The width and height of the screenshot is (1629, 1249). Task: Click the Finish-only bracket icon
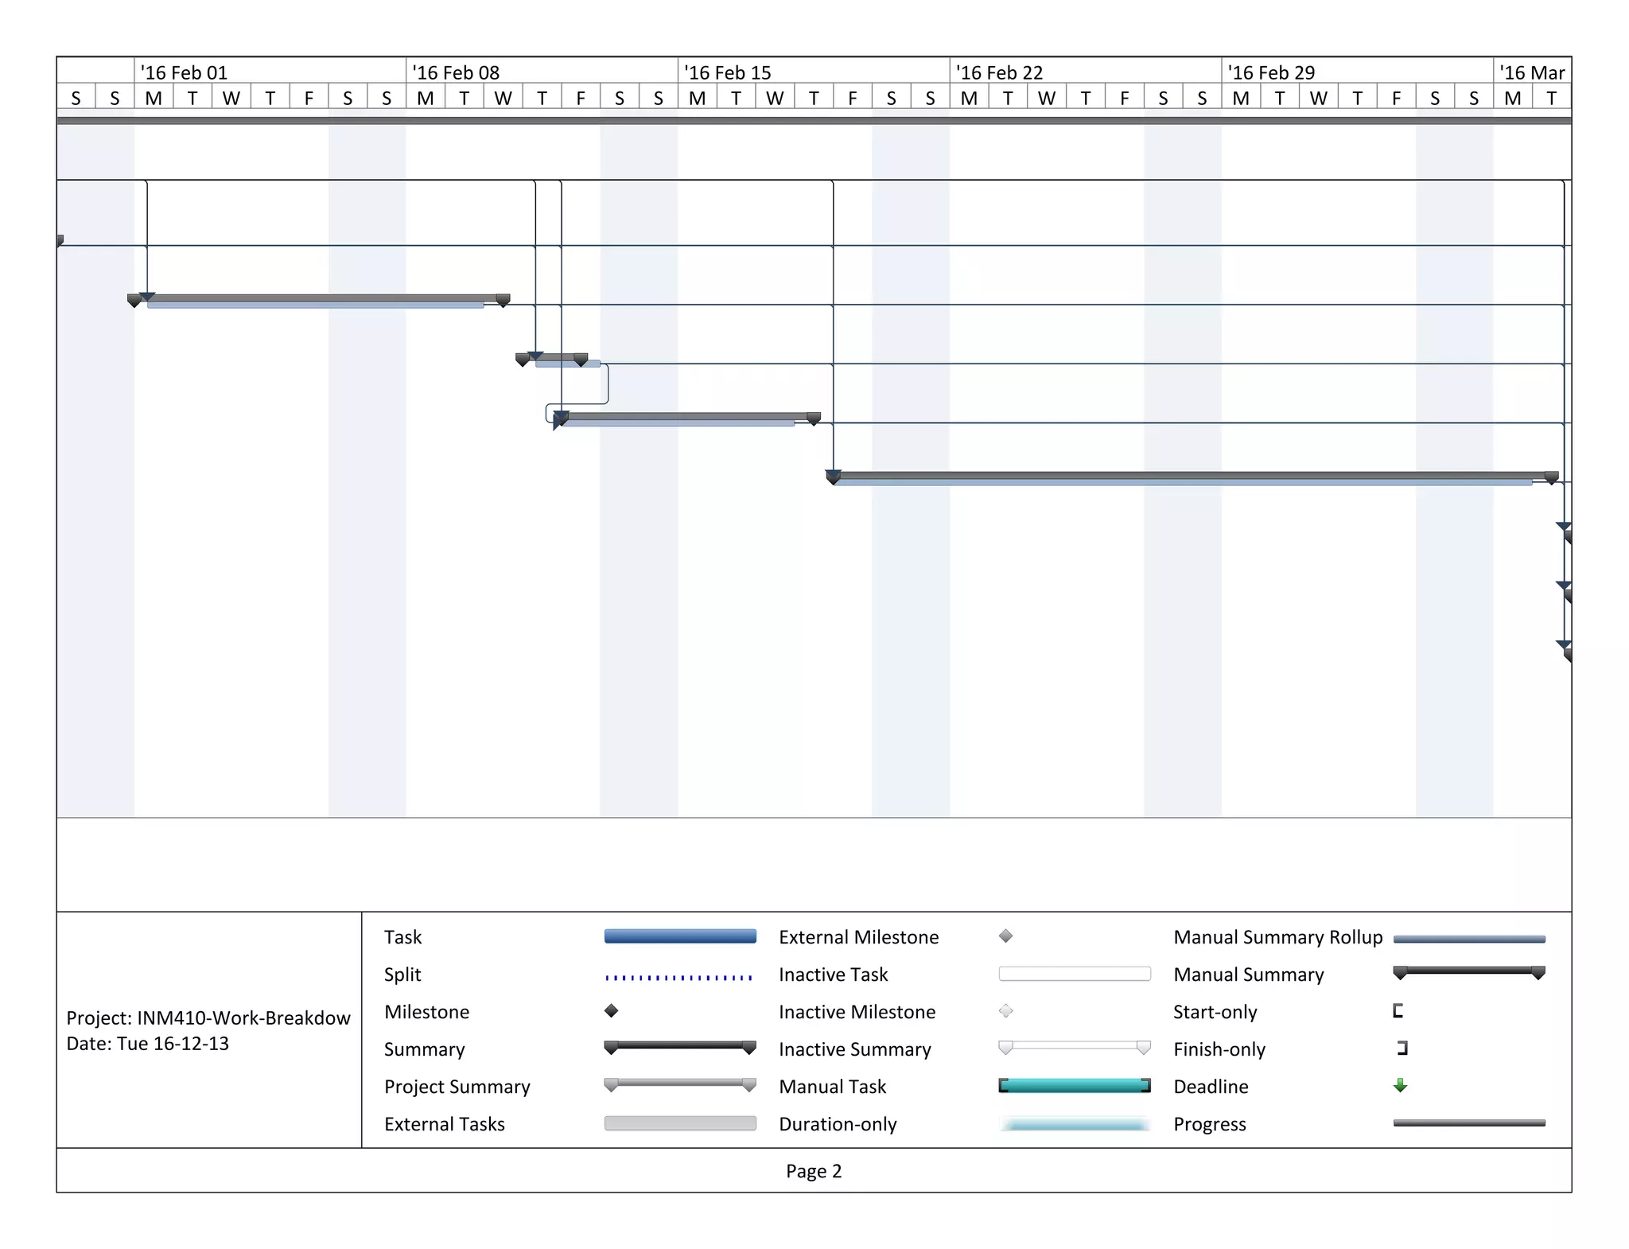[x=1402, y=1048]
